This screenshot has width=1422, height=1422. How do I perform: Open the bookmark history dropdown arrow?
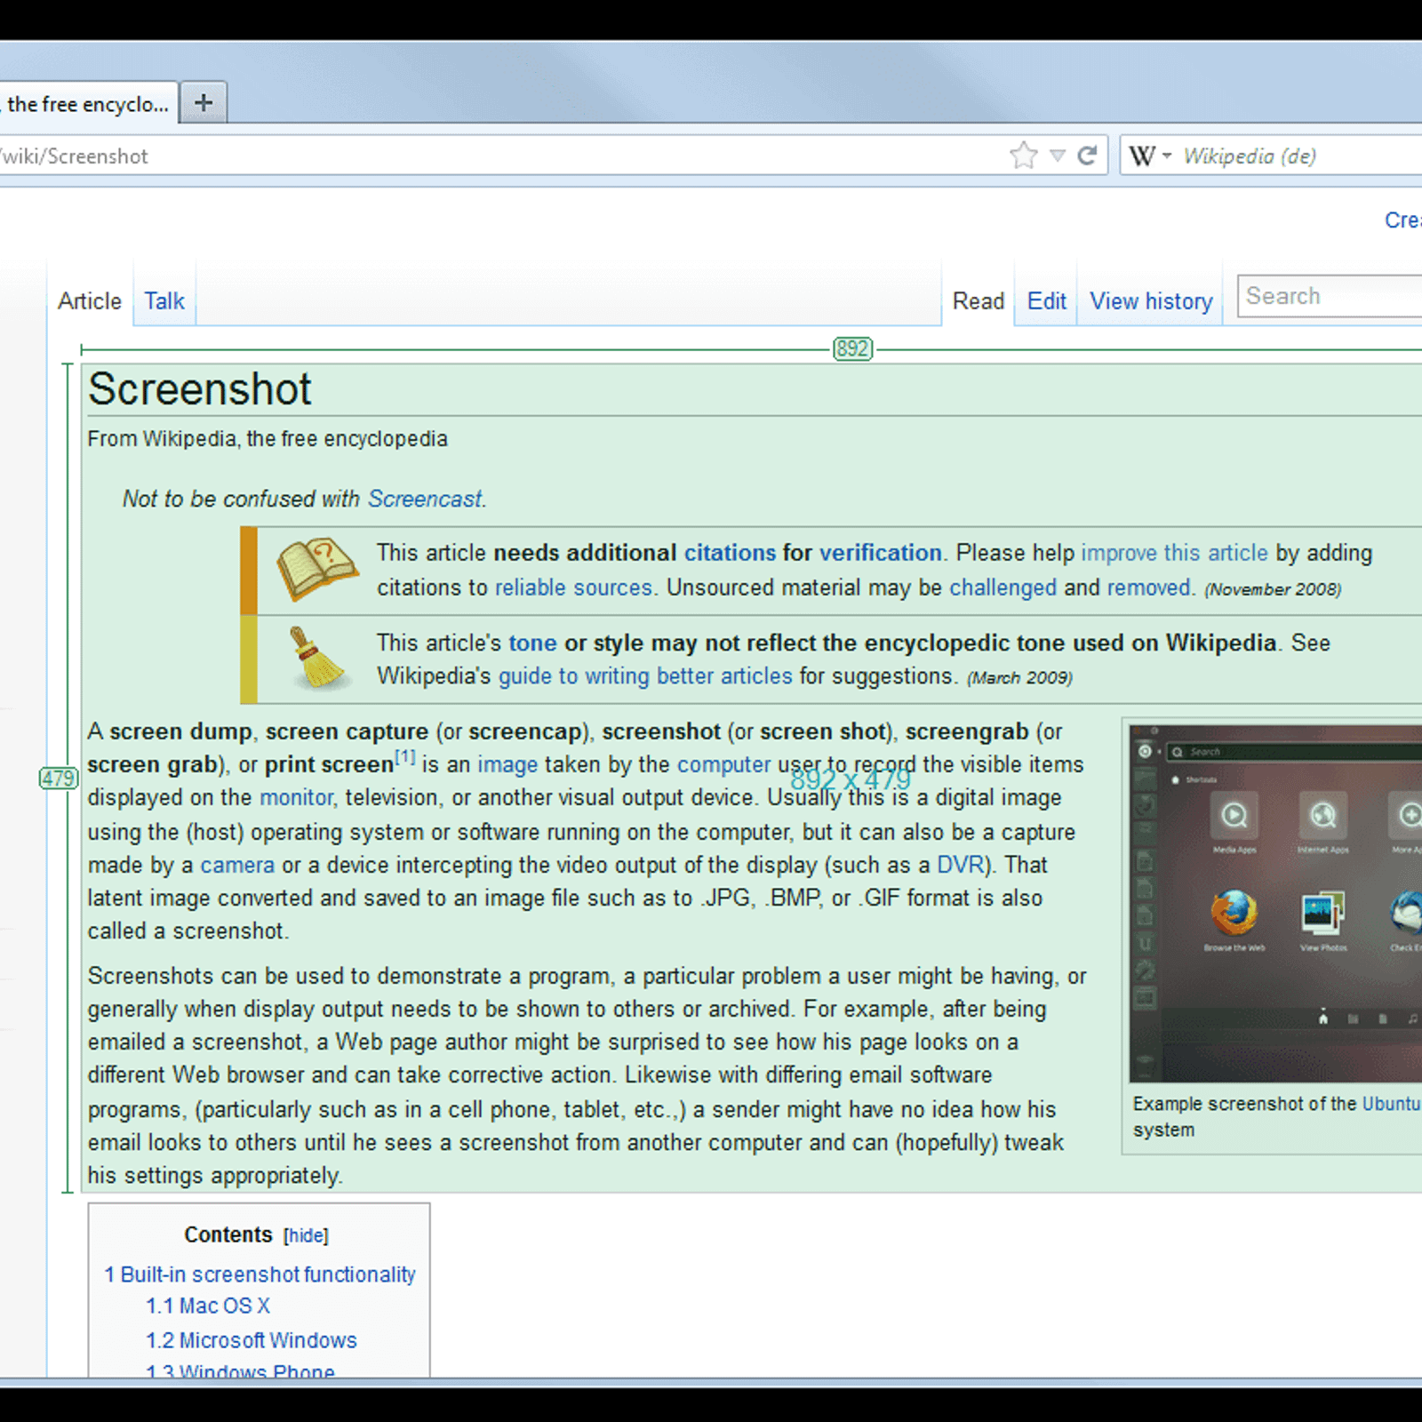coord(1058,156)
